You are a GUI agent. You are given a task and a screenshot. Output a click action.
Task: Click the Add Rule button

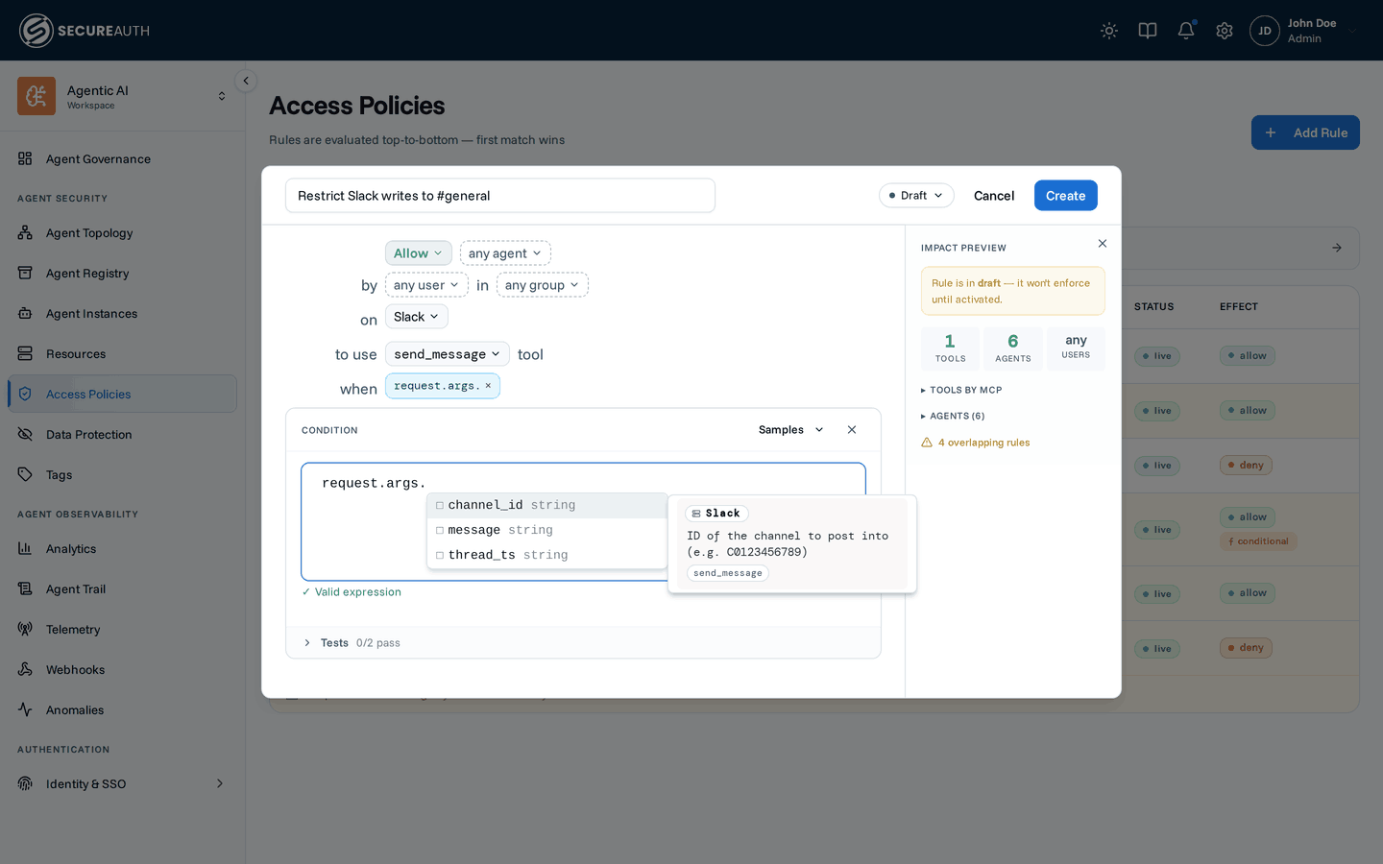click(1305, 132)
